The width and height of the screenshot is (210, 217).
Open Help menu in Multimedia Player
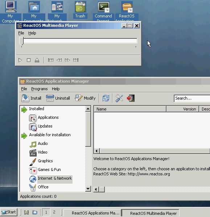32,33
